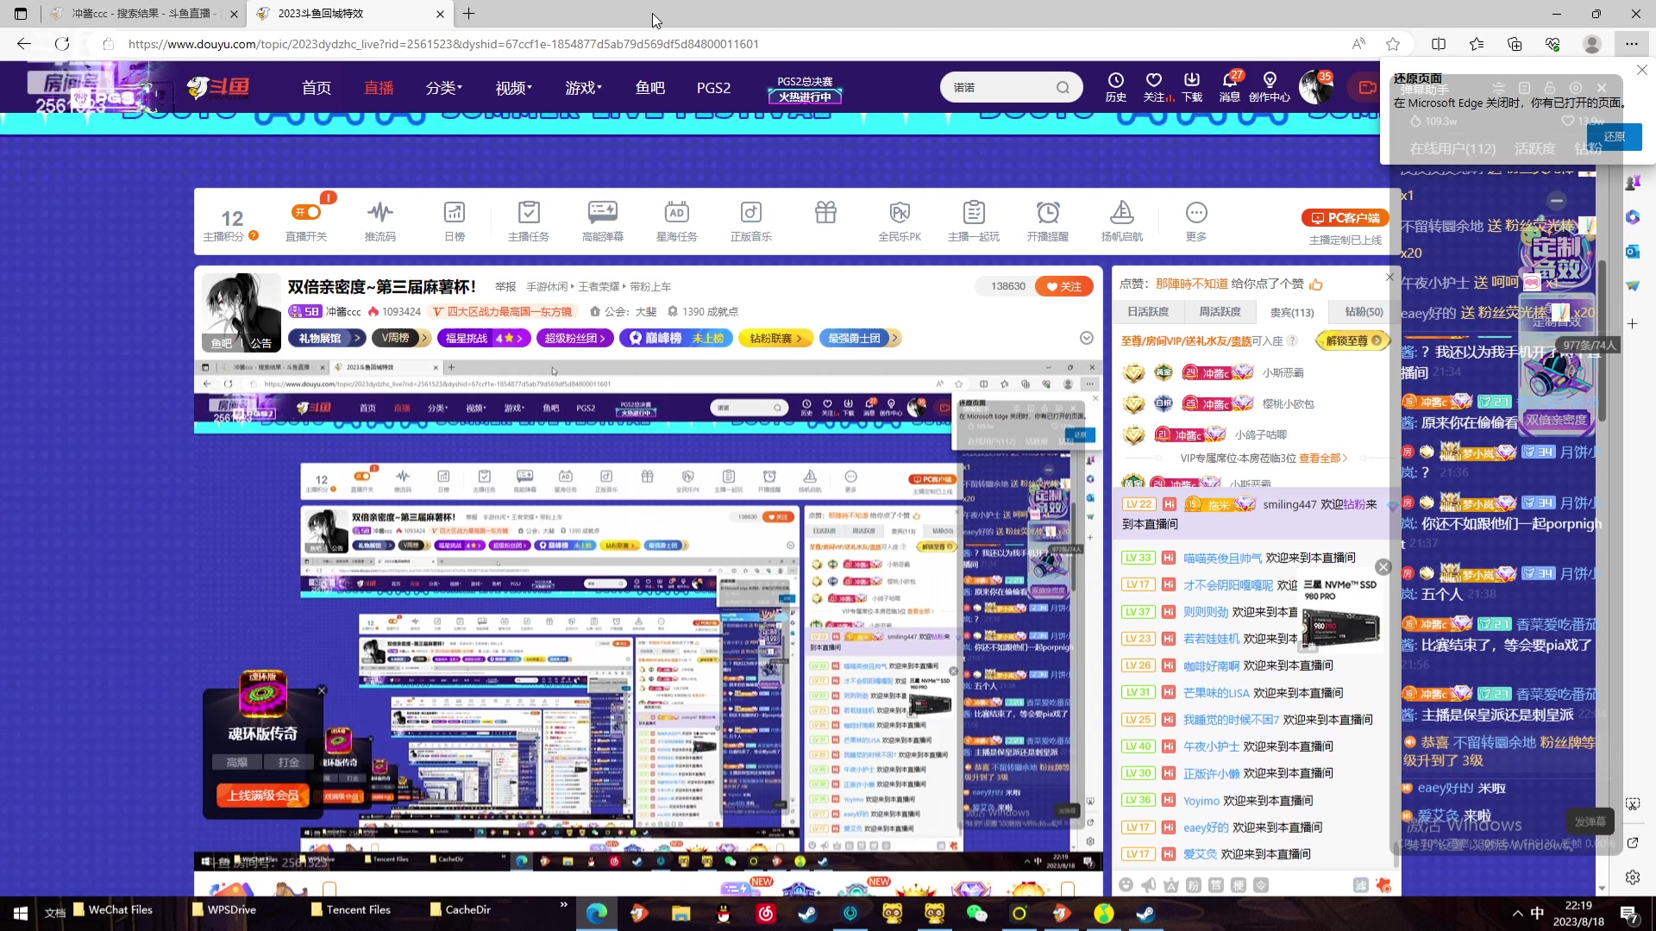1656x931 pixels.
Task: Click the red 关注 follow button
Action: (1063, 285)
